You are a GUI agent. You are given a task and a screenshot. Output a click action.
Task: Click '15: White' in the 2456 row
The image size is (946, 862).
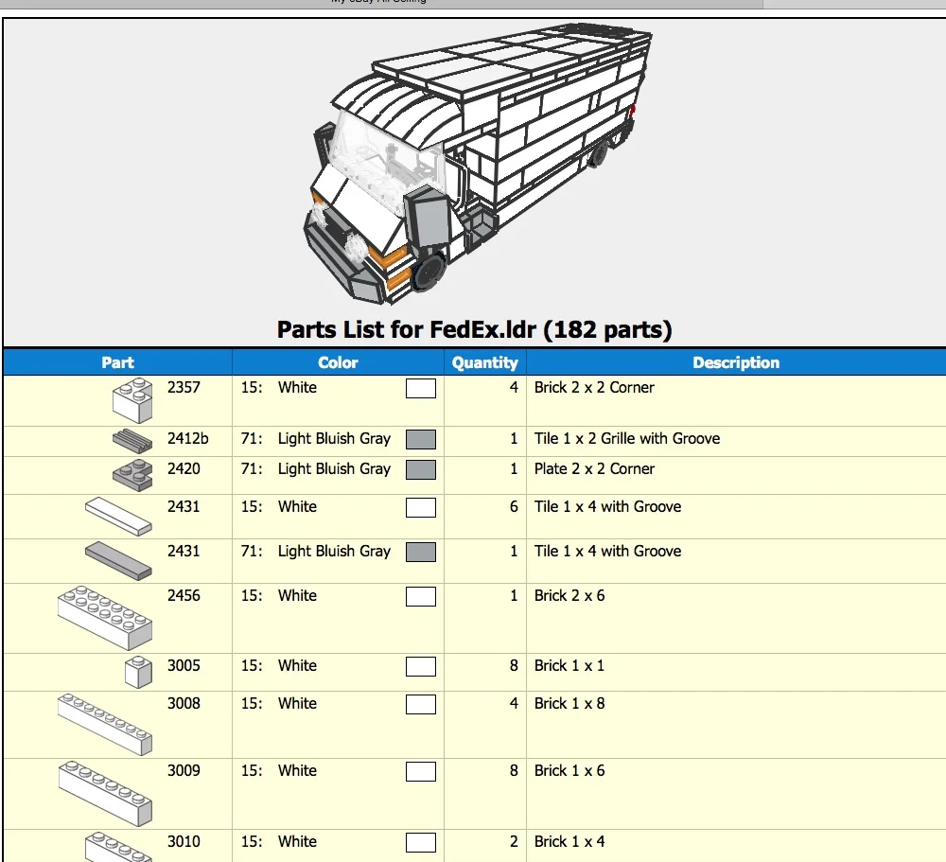(279, 596)
